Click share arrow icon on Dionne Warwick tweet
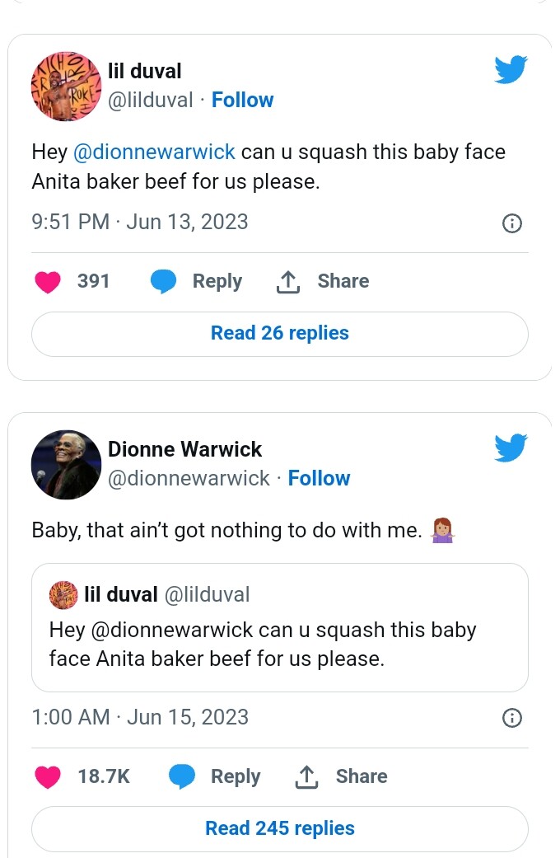The image size is (560, 858). [x=306, y=777]
